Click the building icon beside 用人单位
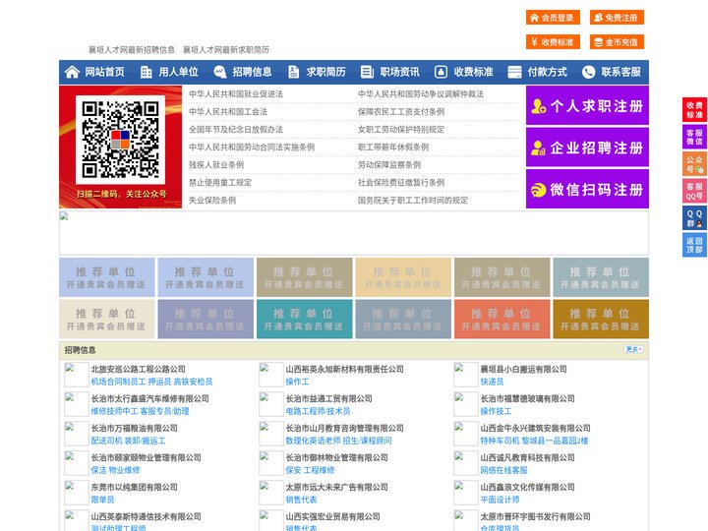 point(146,72)
